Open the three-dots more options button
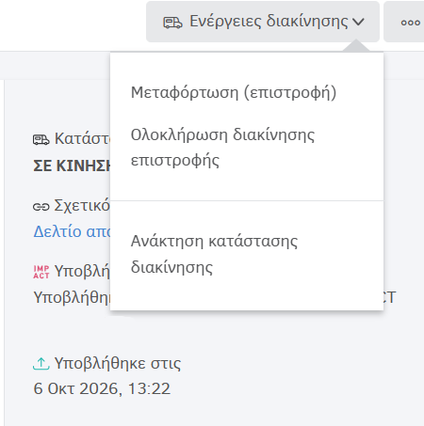This screenshot has height=426, width=424. (x=410, y=23)
